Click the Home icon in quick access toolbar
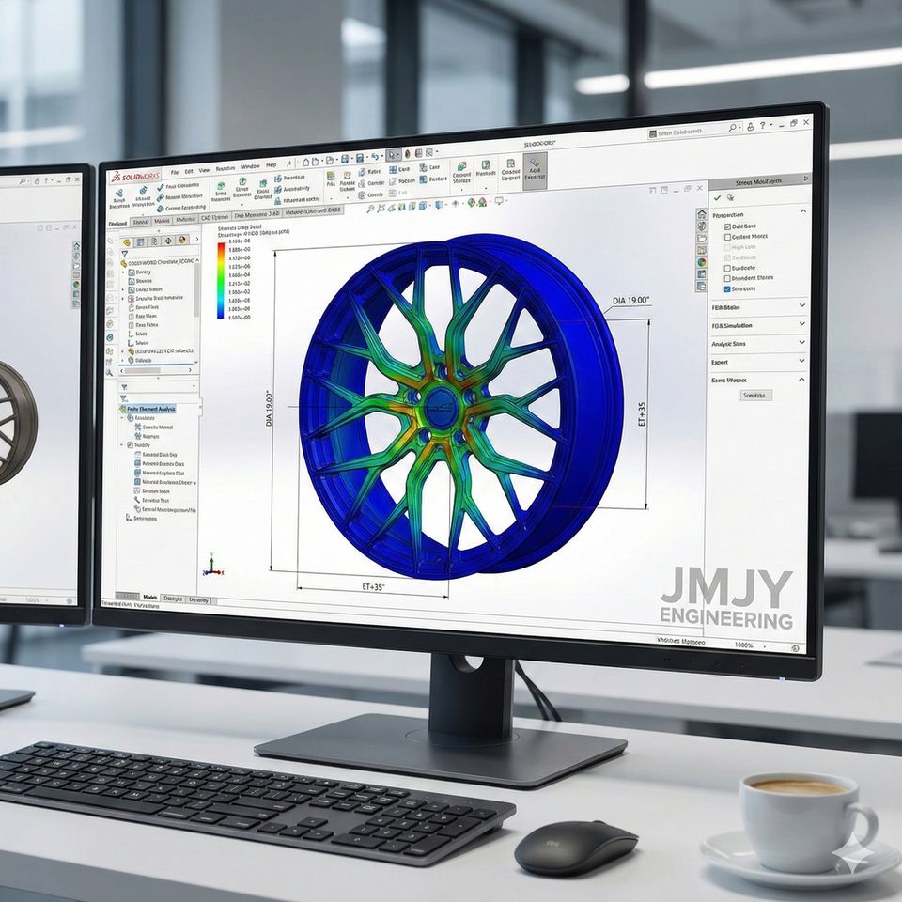902x902 pixels. pos(306,163)
